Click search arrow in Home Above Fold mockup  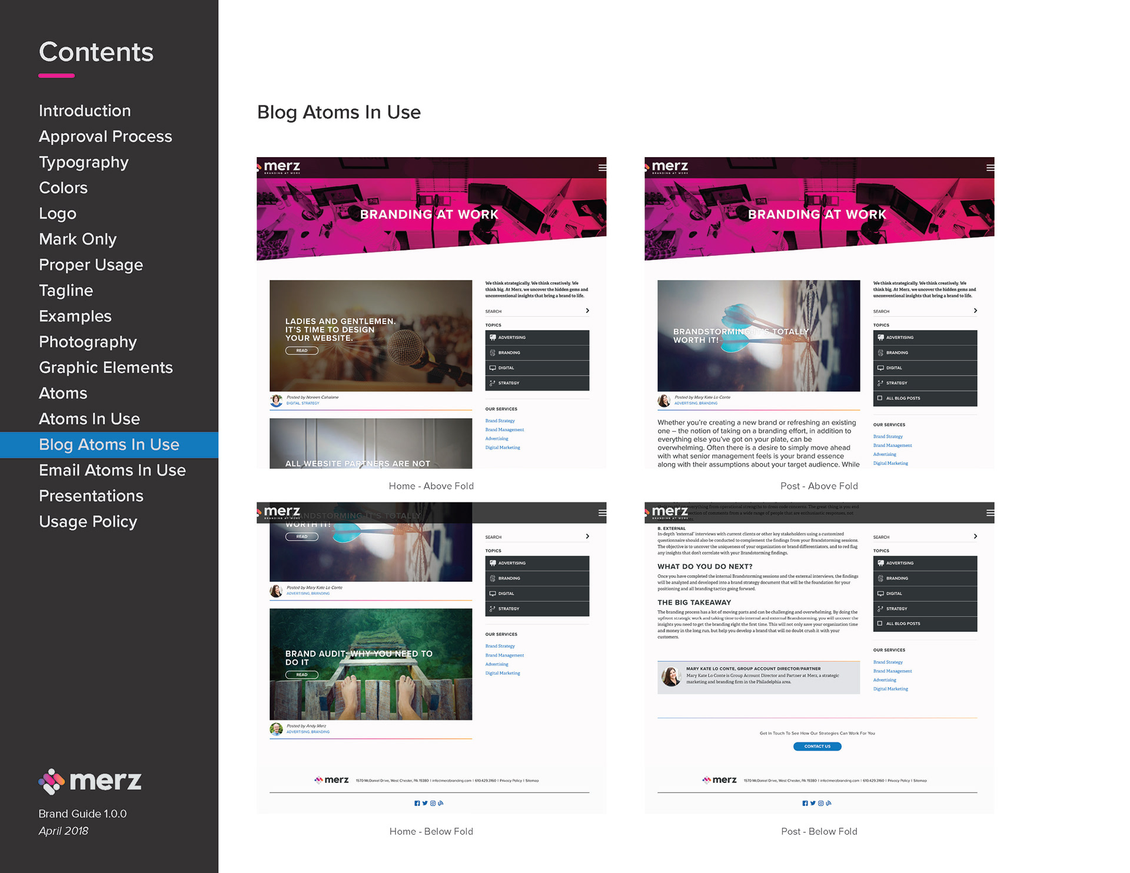click(x=587, y=311)
